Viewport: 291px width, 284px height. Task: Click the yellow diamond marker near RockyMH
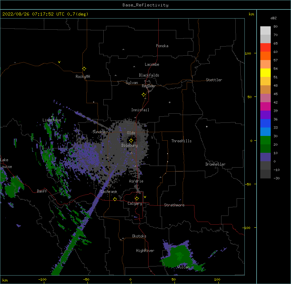tap(84, 68)
